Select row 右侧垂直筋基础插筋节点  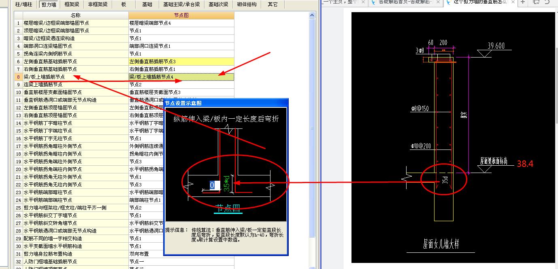pos(75,69)
